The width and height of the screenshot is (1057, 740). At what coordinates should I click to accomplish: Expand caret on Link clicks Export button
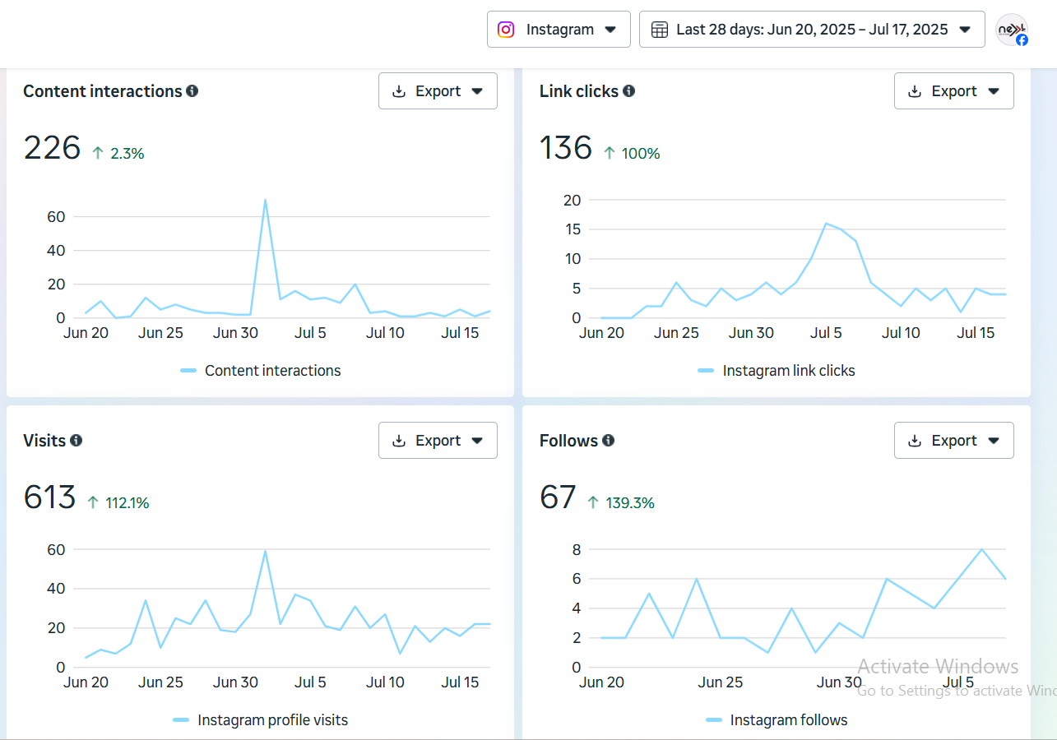click(994, 91)
